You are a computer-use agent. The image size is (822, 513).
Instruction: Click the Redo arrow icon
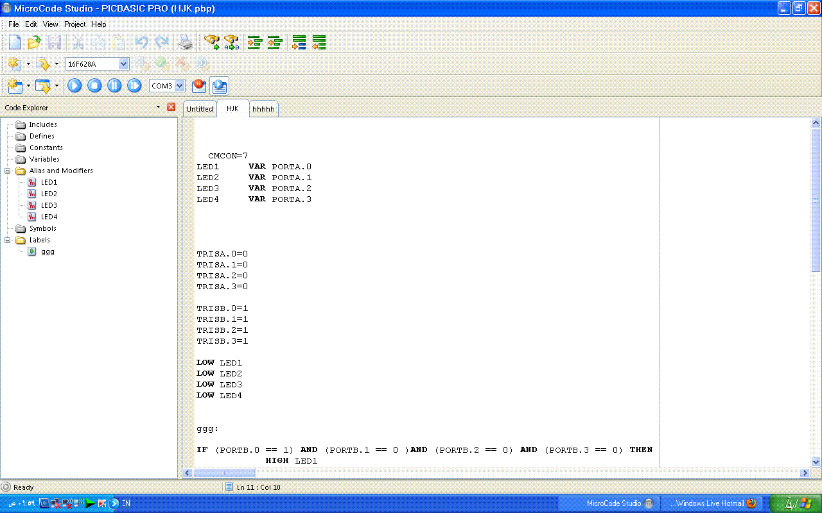pos(162,43)
